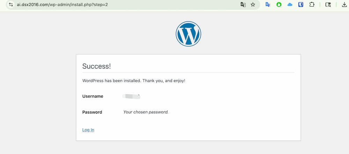
Task: Bookmark this page with the star icon
Action: [x=253, y=5]
